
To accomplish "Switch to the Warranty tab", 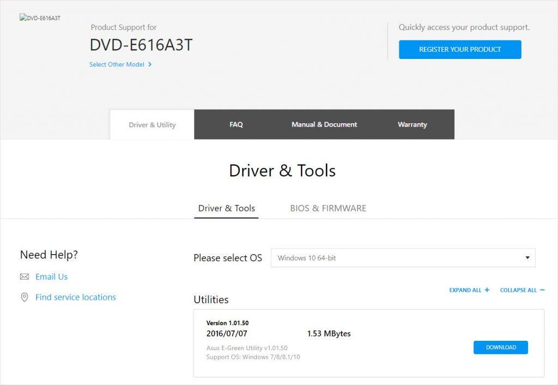I will point(412,124).
